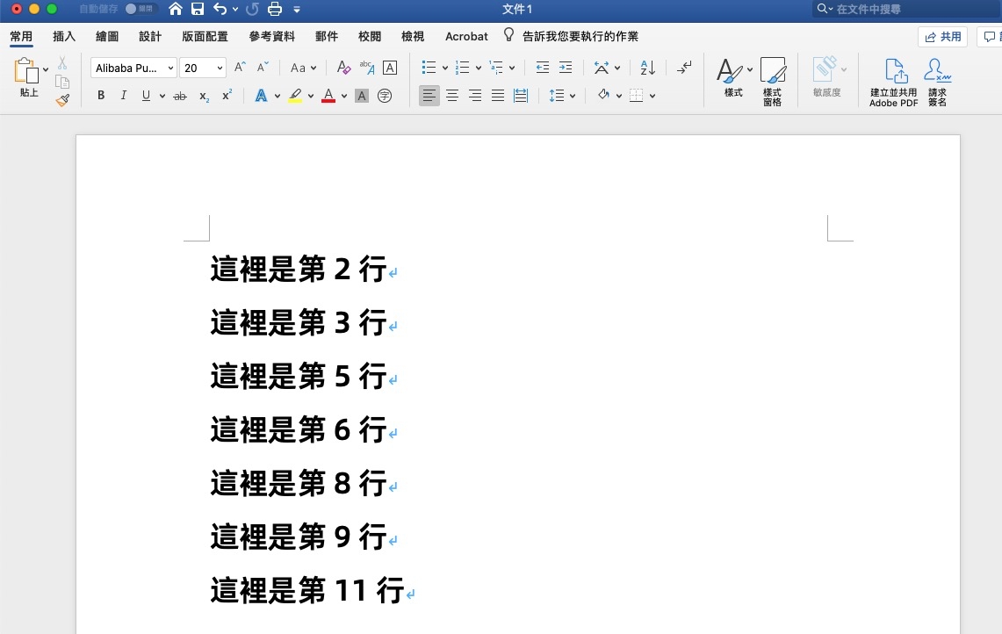
Task: Click the Home icon in title bar
Action: tap(176, 9)
